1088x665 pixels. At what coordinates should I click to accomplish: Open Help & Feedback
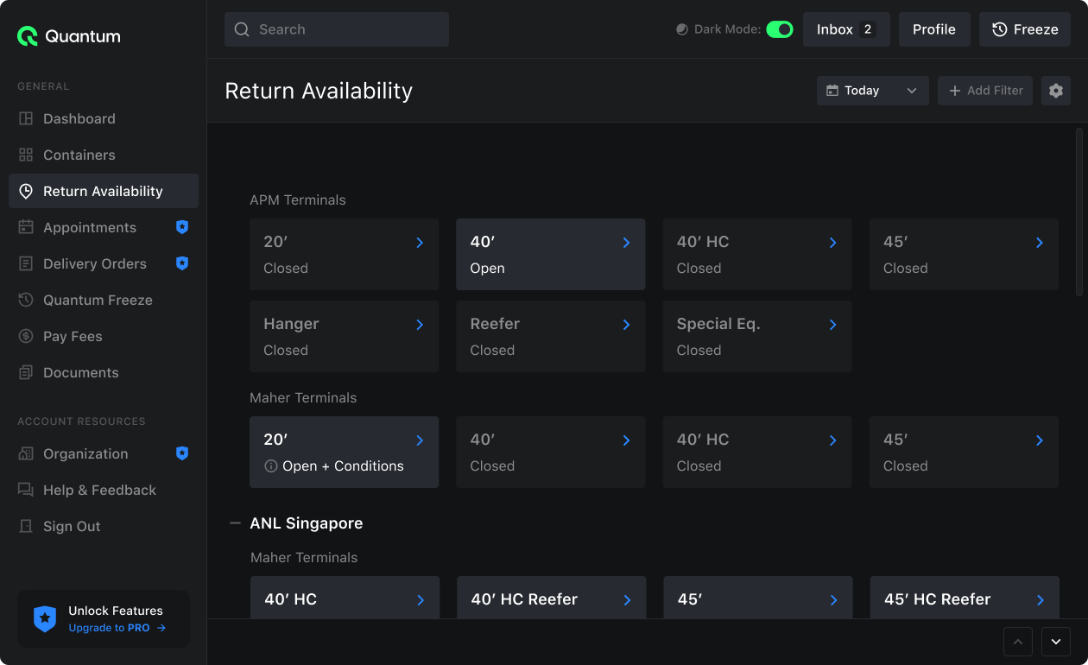coord(99,490)
